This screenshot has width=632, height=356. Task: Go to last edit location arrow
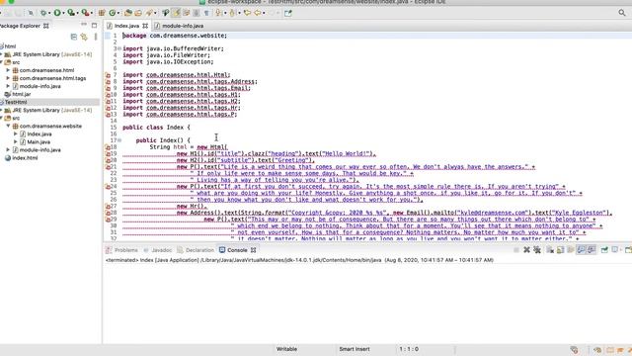[x=247, y=13]
